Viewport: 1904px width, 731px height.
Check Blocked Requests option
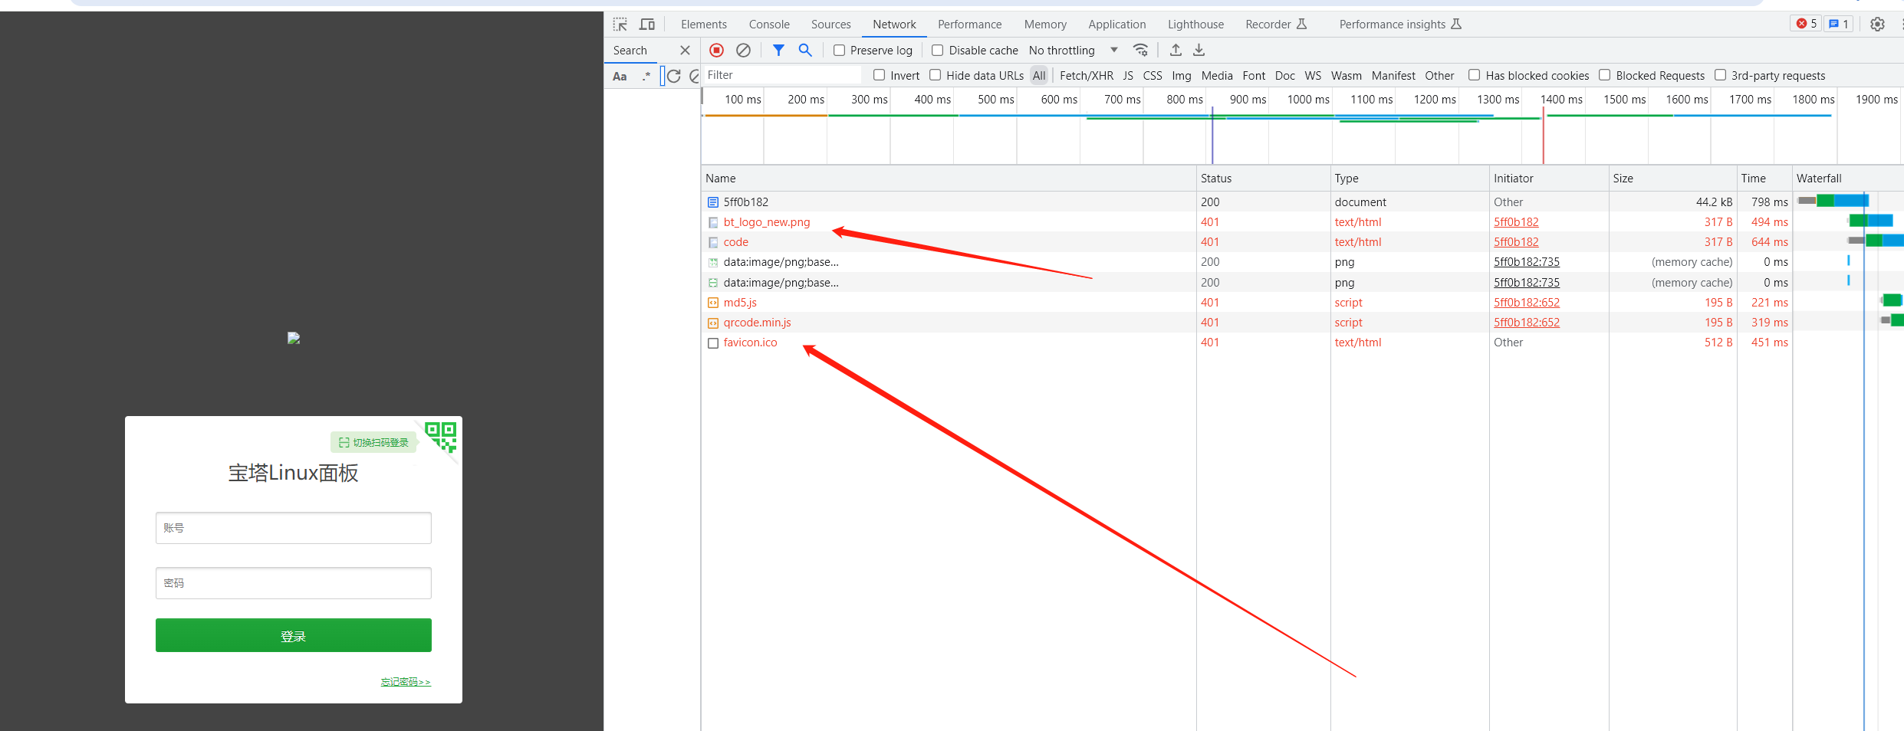(1604, 75)
